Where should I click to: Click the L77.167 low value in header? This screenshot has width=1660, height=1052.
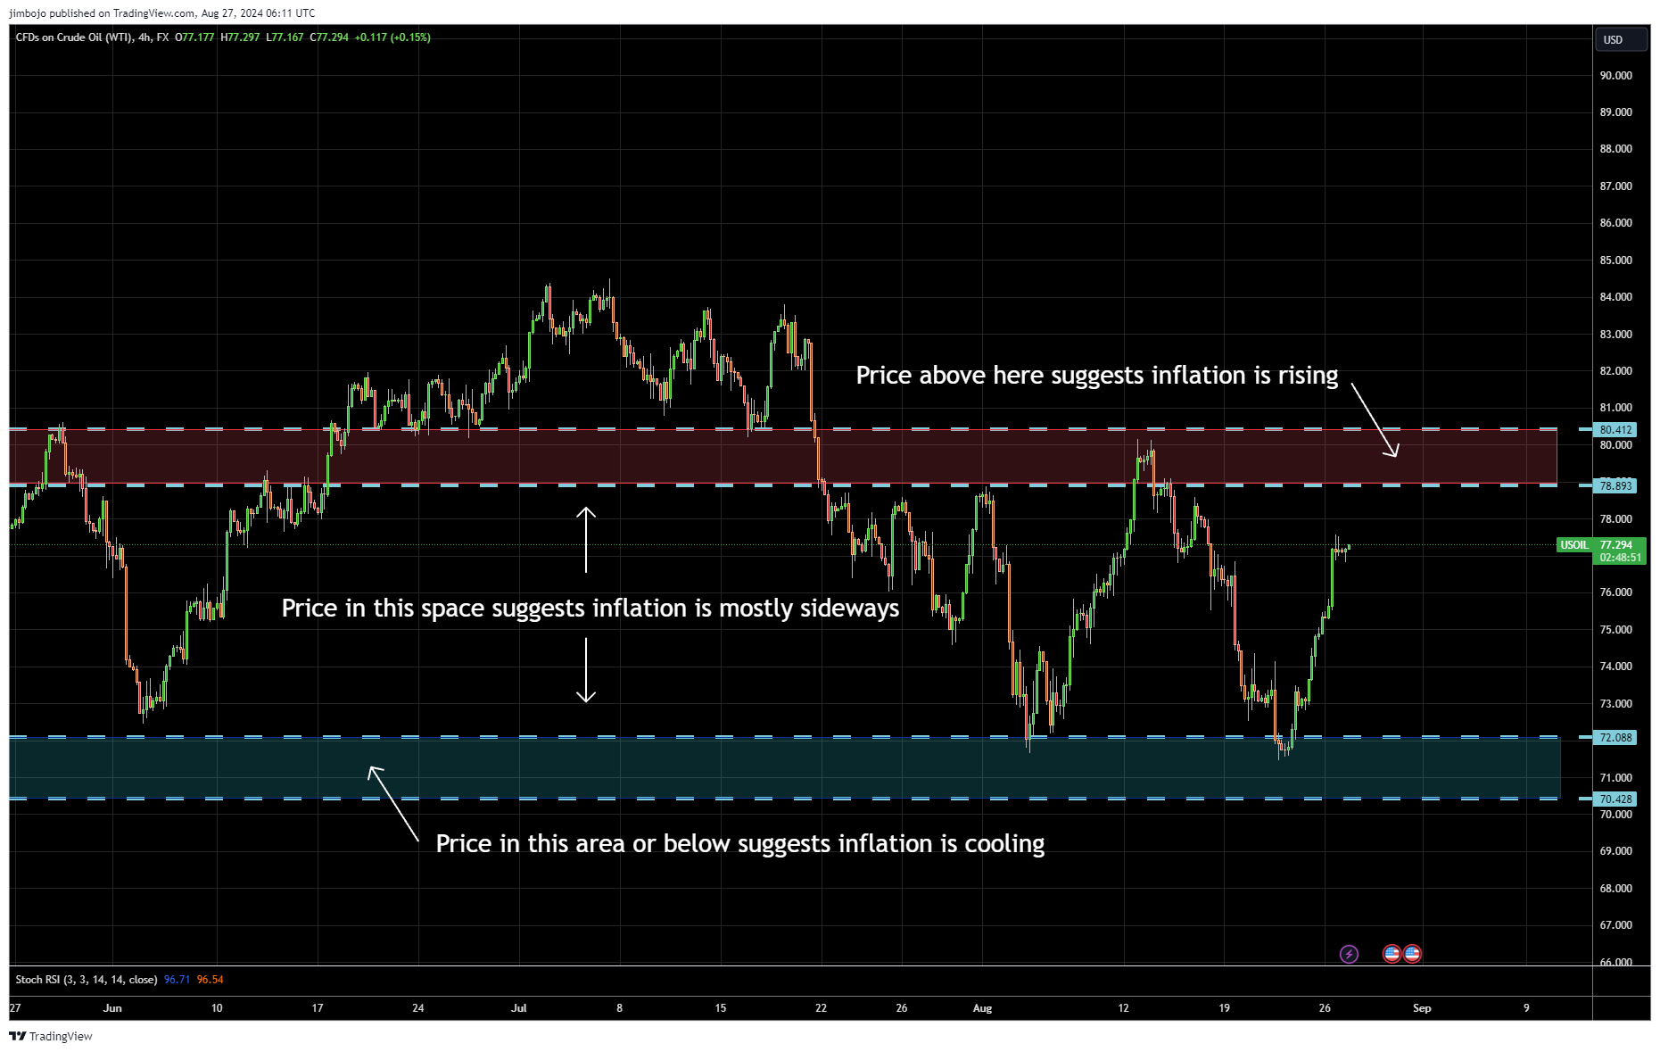[x=285, y=37]
